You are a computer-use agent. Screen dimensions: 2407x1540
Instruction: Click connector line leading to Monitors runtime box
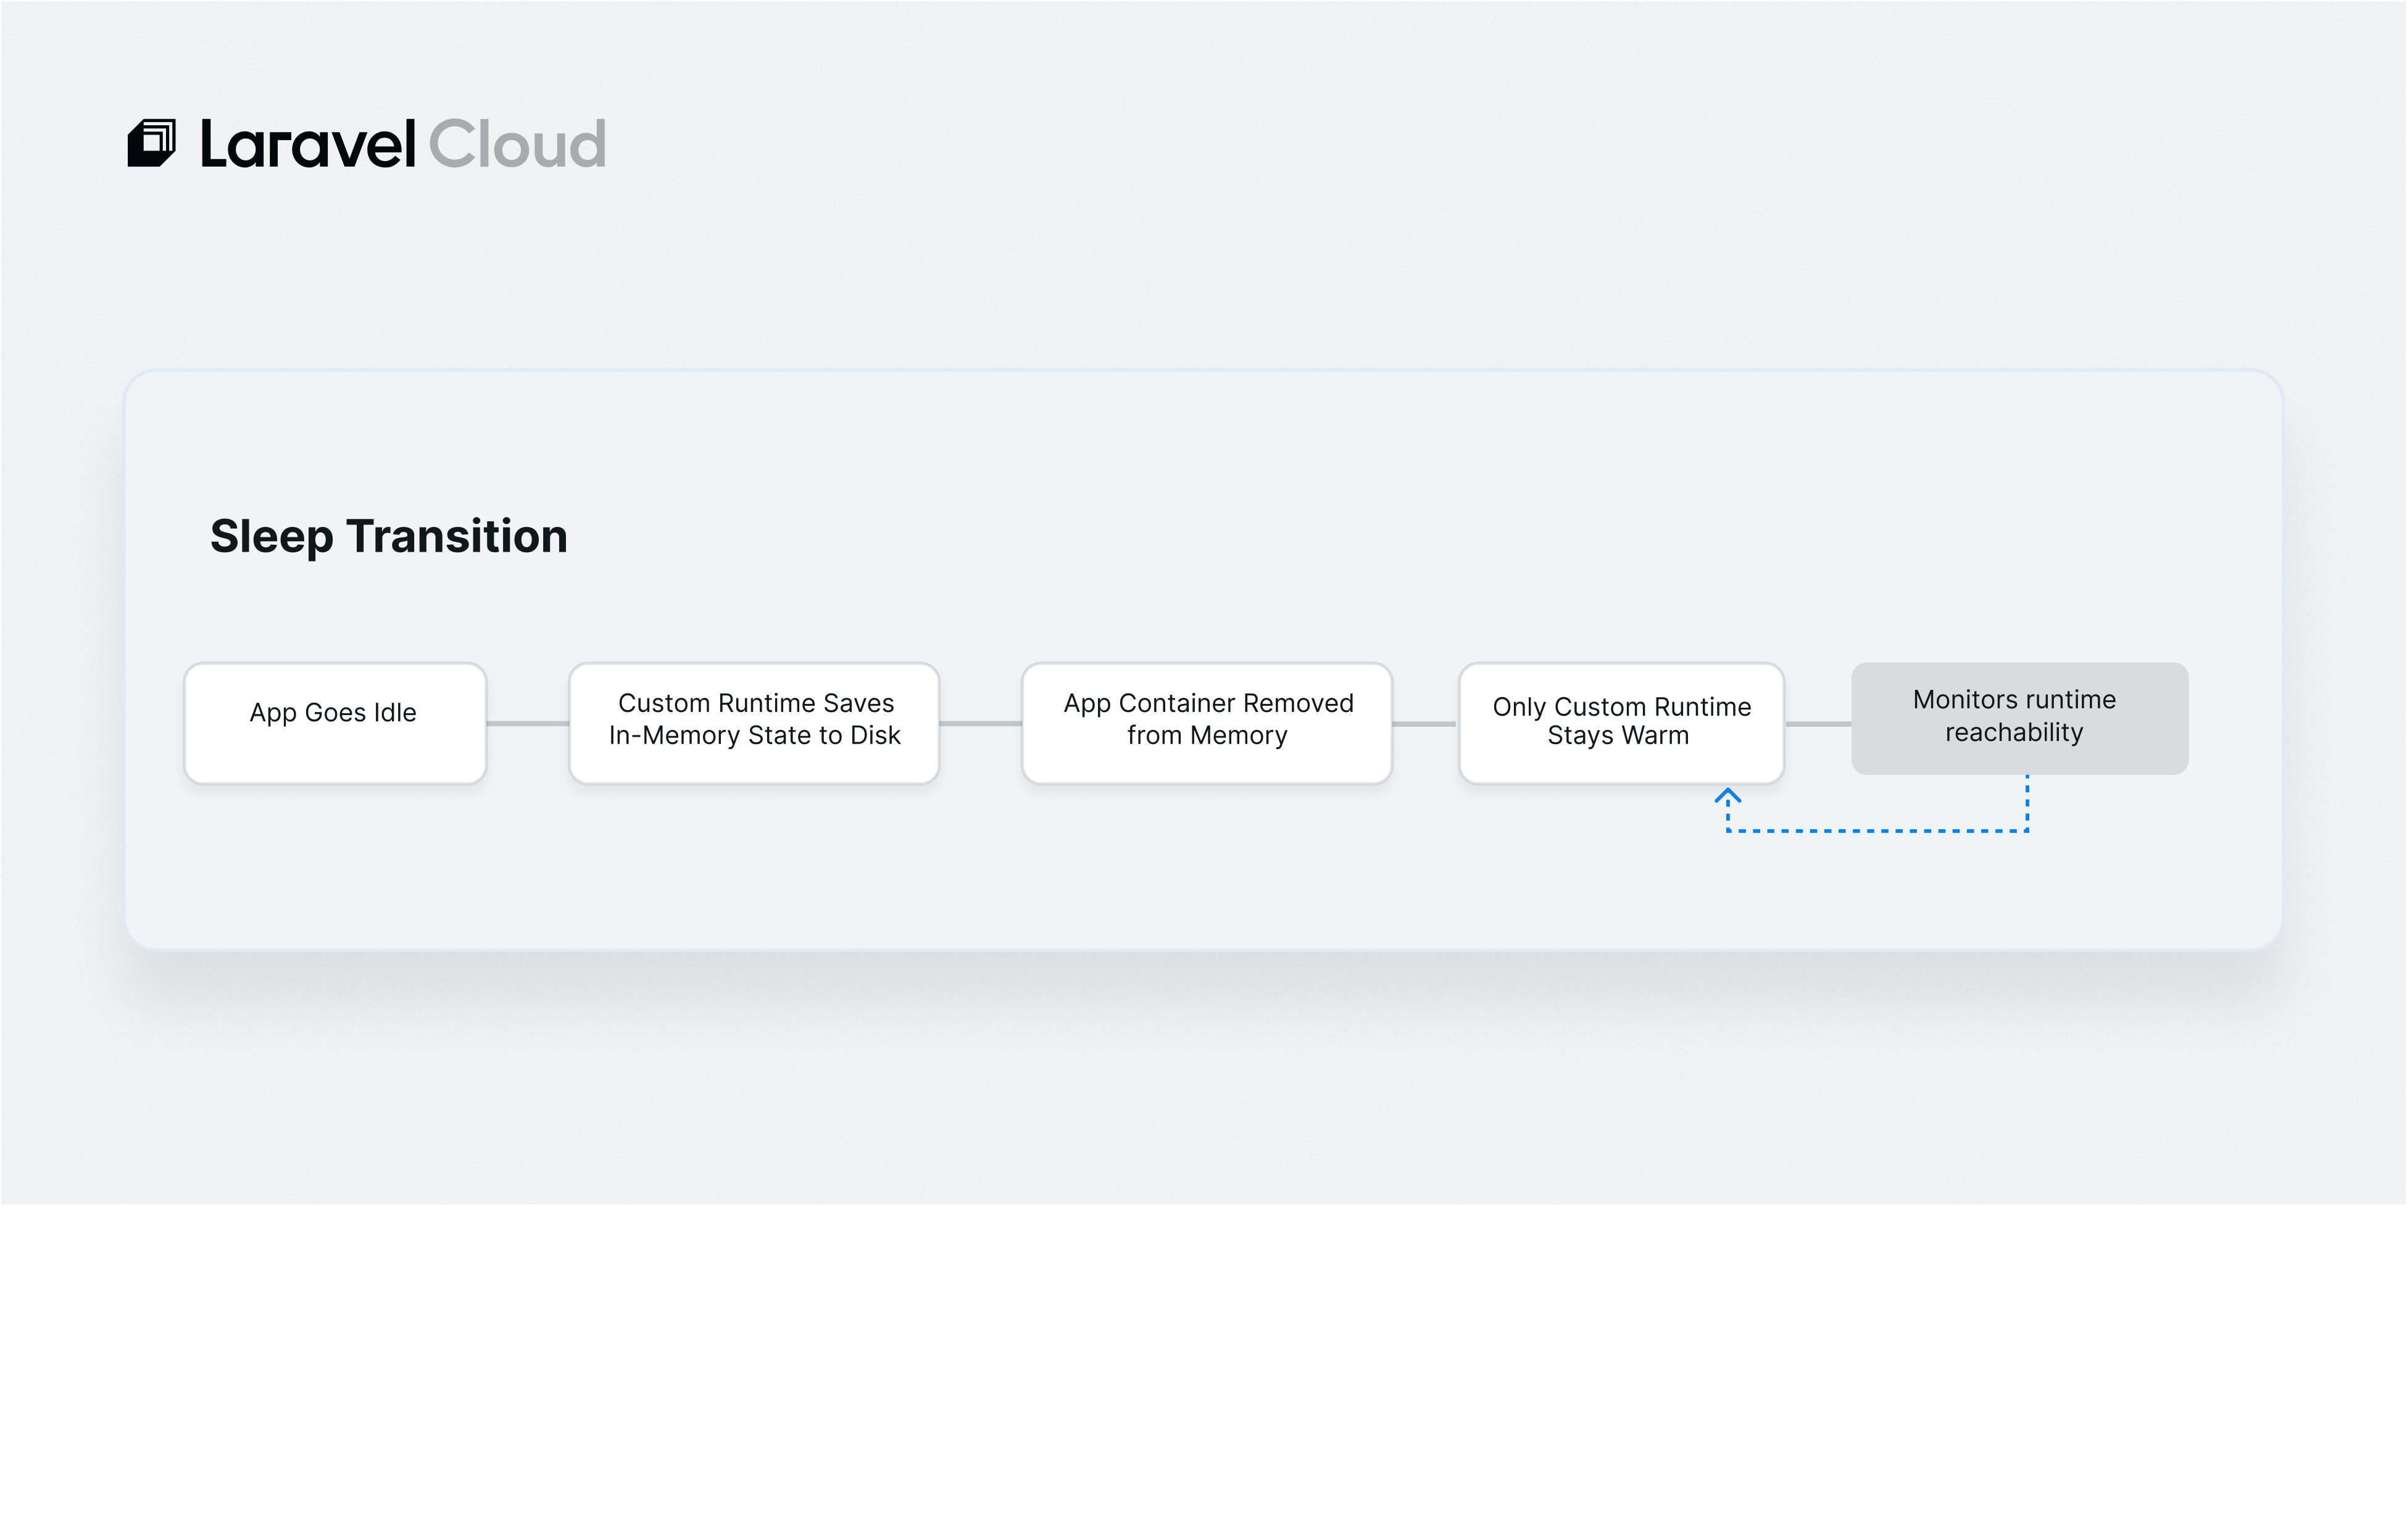[1818, 723]
